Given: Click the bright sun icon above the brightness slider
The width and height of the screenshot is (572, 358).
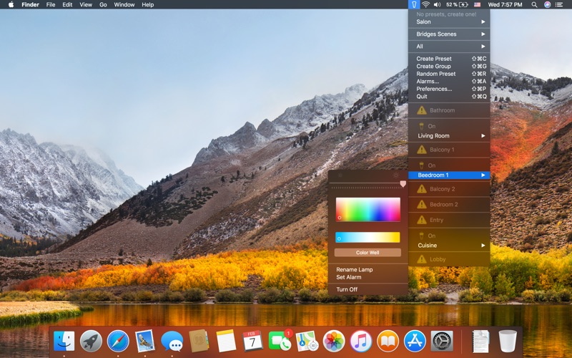Looking at the screenshot, I should coord(396,175).
